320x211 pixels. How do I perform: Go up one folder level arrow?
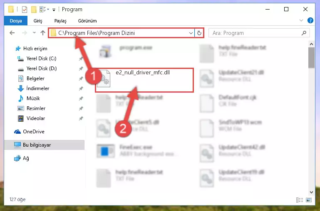tap(43, 33)
